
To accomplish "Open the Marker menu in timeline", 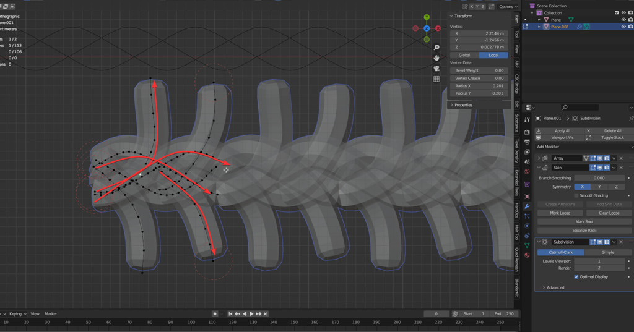I will 51,314.
